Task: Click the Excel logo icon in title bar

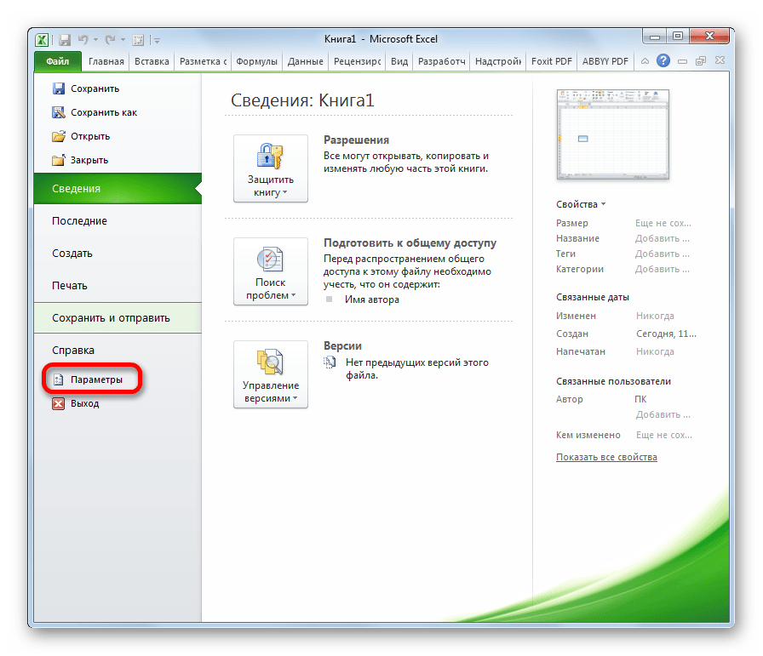Action: point(42,39)
